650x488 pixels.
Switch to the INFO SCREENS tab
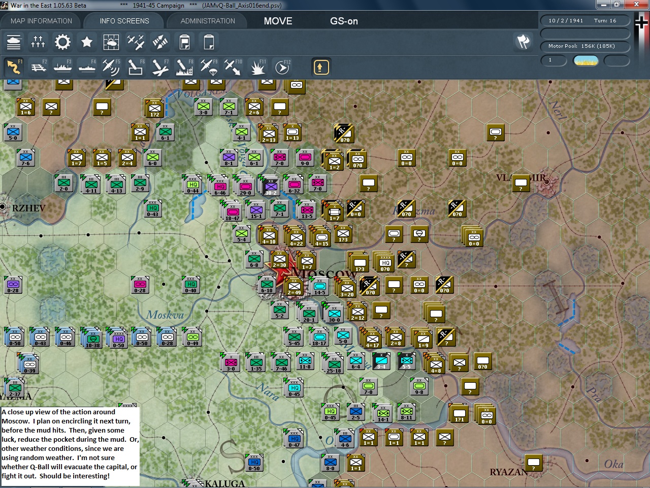click(x=124, y=21)
